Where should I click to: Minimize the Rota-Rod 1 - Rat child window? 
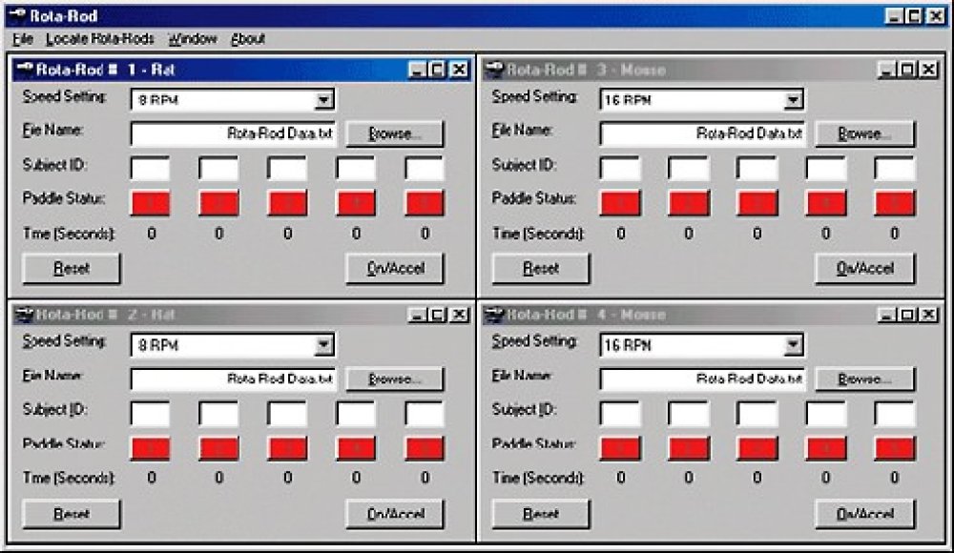tap(417, 70)
